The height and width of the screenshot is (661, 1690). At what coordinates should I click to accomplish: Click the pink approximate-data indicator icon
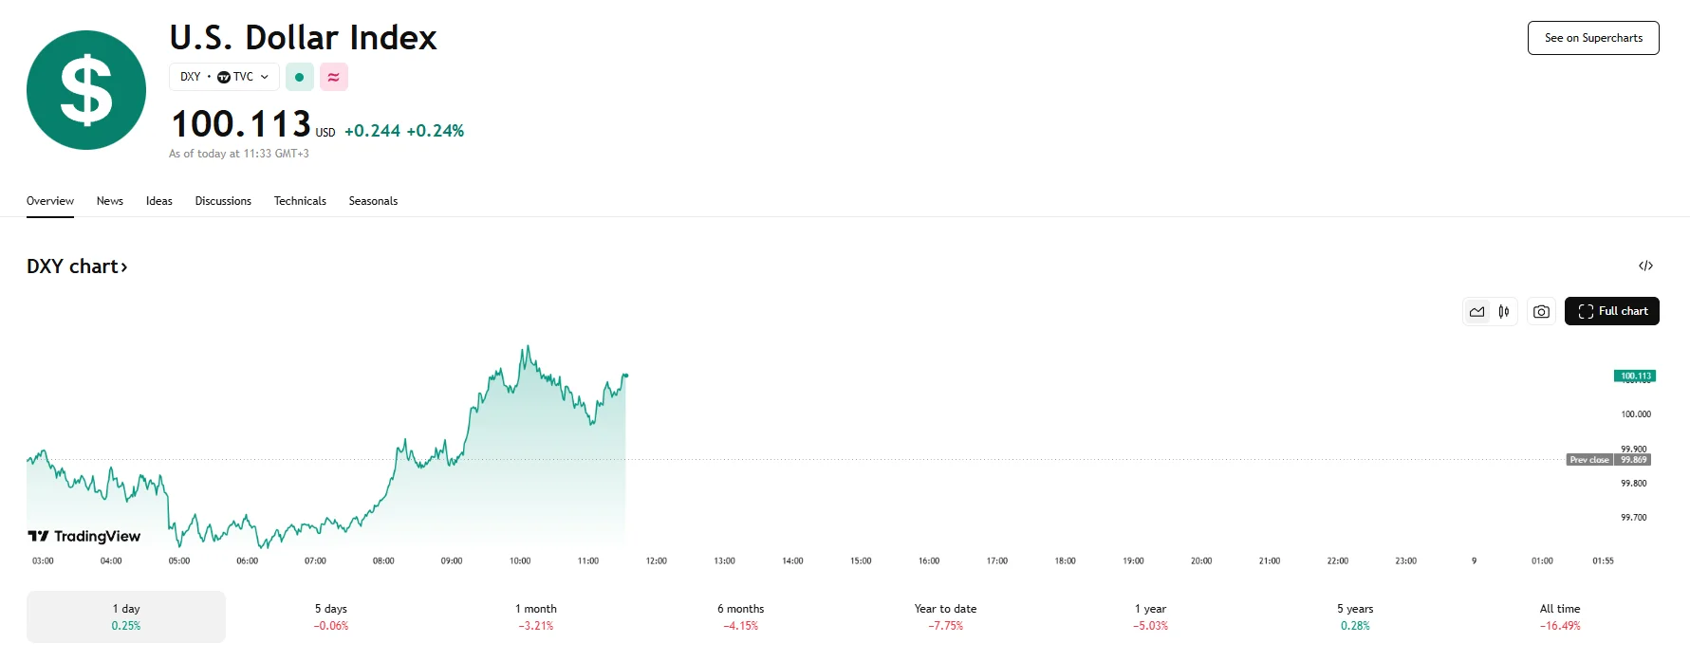(x=333, y=77)
